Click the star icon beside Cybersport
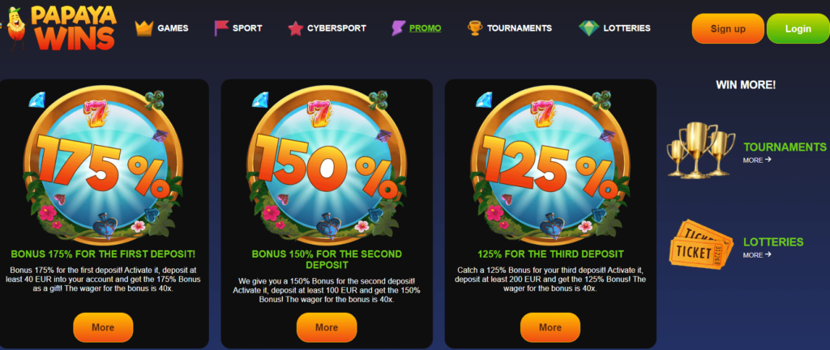The image size is (830, 350). pos(295,28)
